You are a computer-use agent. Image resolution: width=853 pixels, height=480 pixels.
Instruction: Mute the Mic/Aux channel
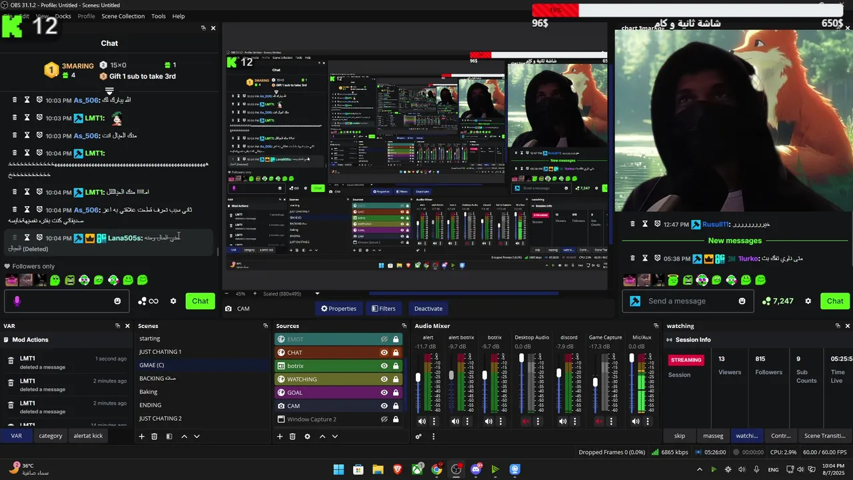636,421
